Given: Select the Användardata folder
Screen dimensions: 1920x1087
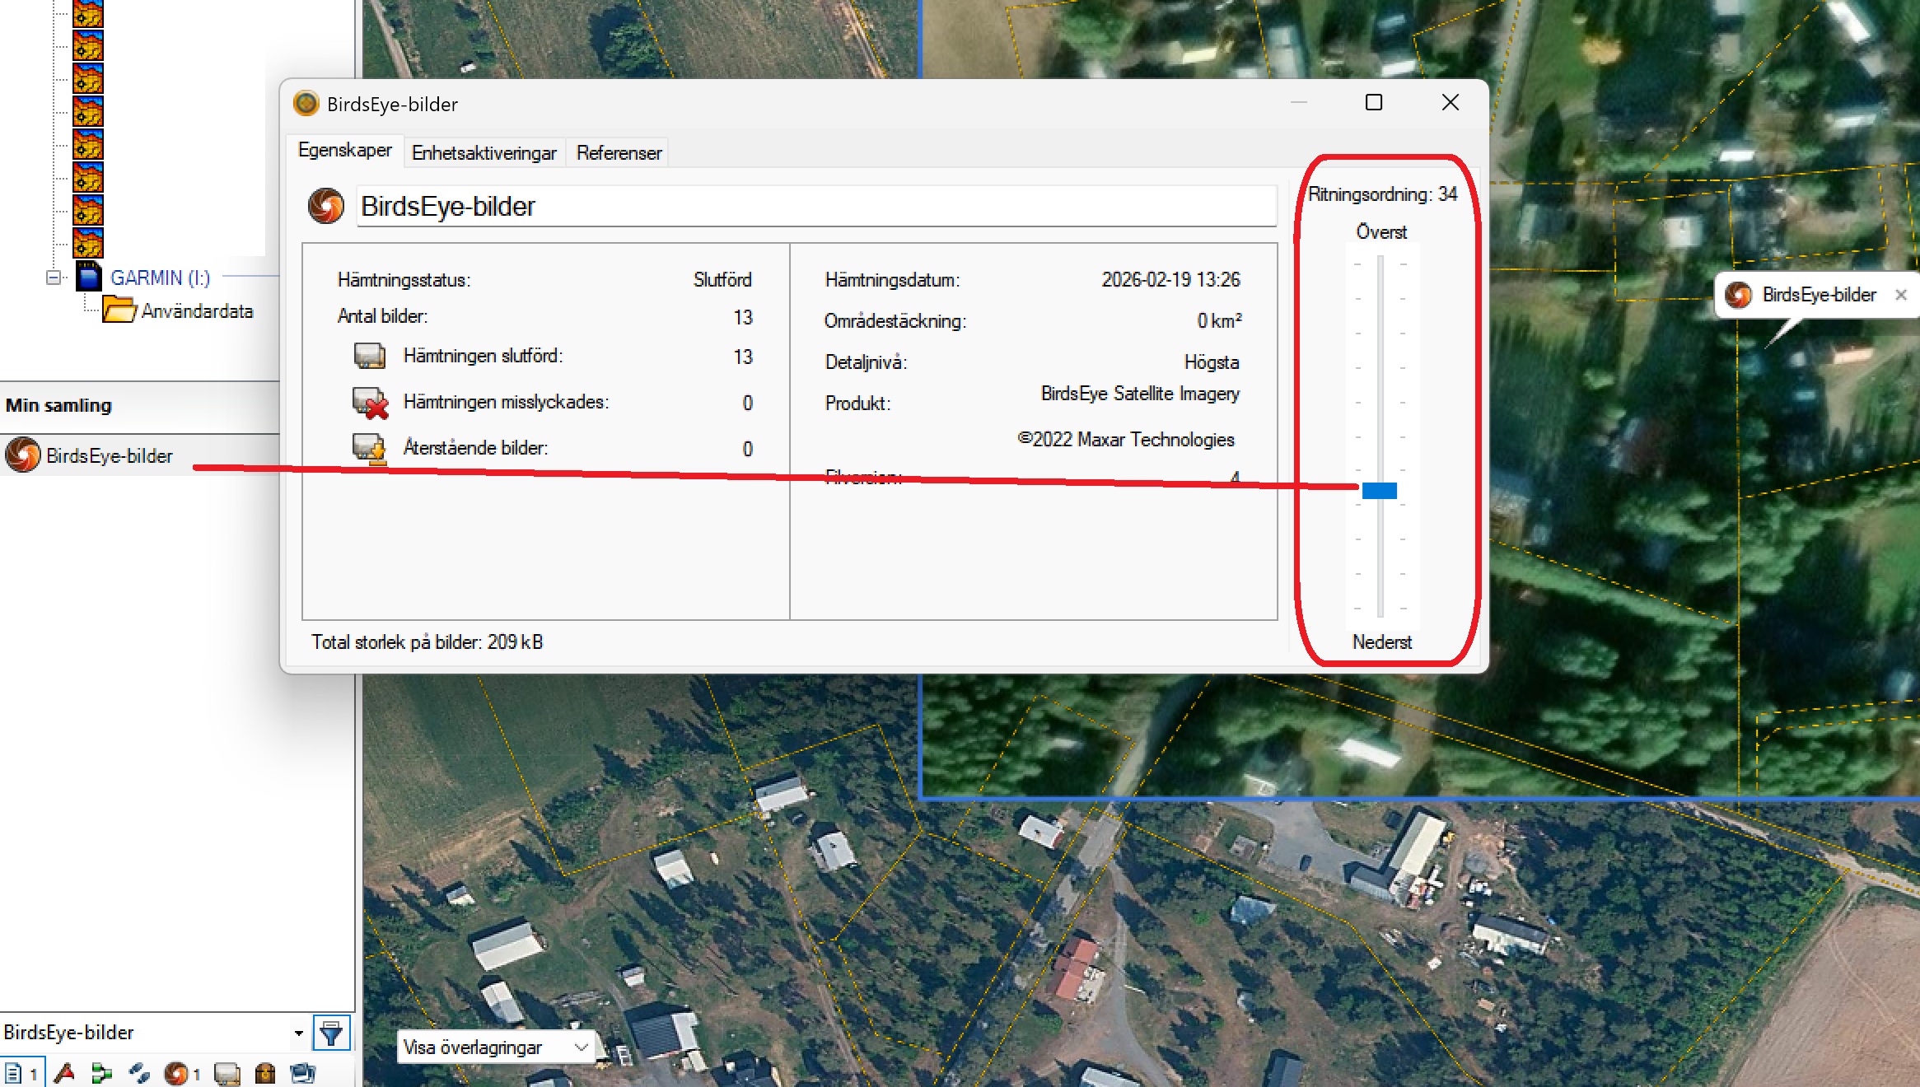Looking at the screenshot, I should 196,311.
